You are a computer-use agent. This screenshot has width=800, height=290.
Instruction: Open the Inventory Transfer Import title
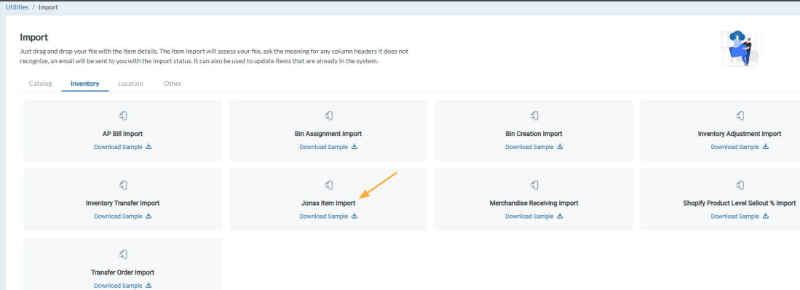(122, 204)
